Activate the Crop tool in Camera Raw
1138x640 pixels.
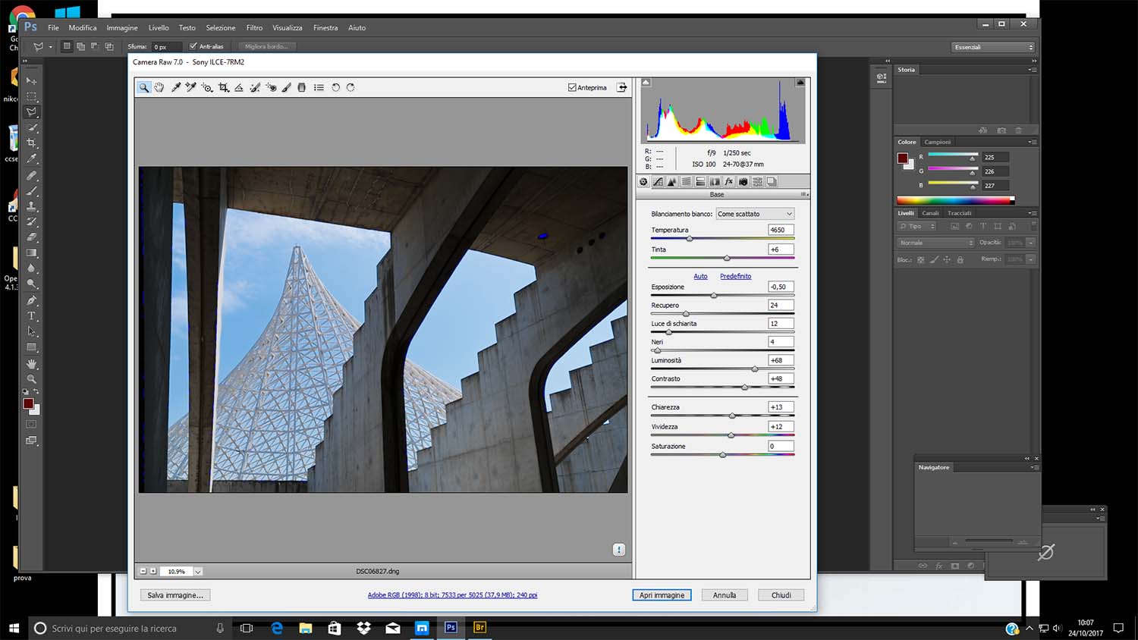[x=223, y=87]
